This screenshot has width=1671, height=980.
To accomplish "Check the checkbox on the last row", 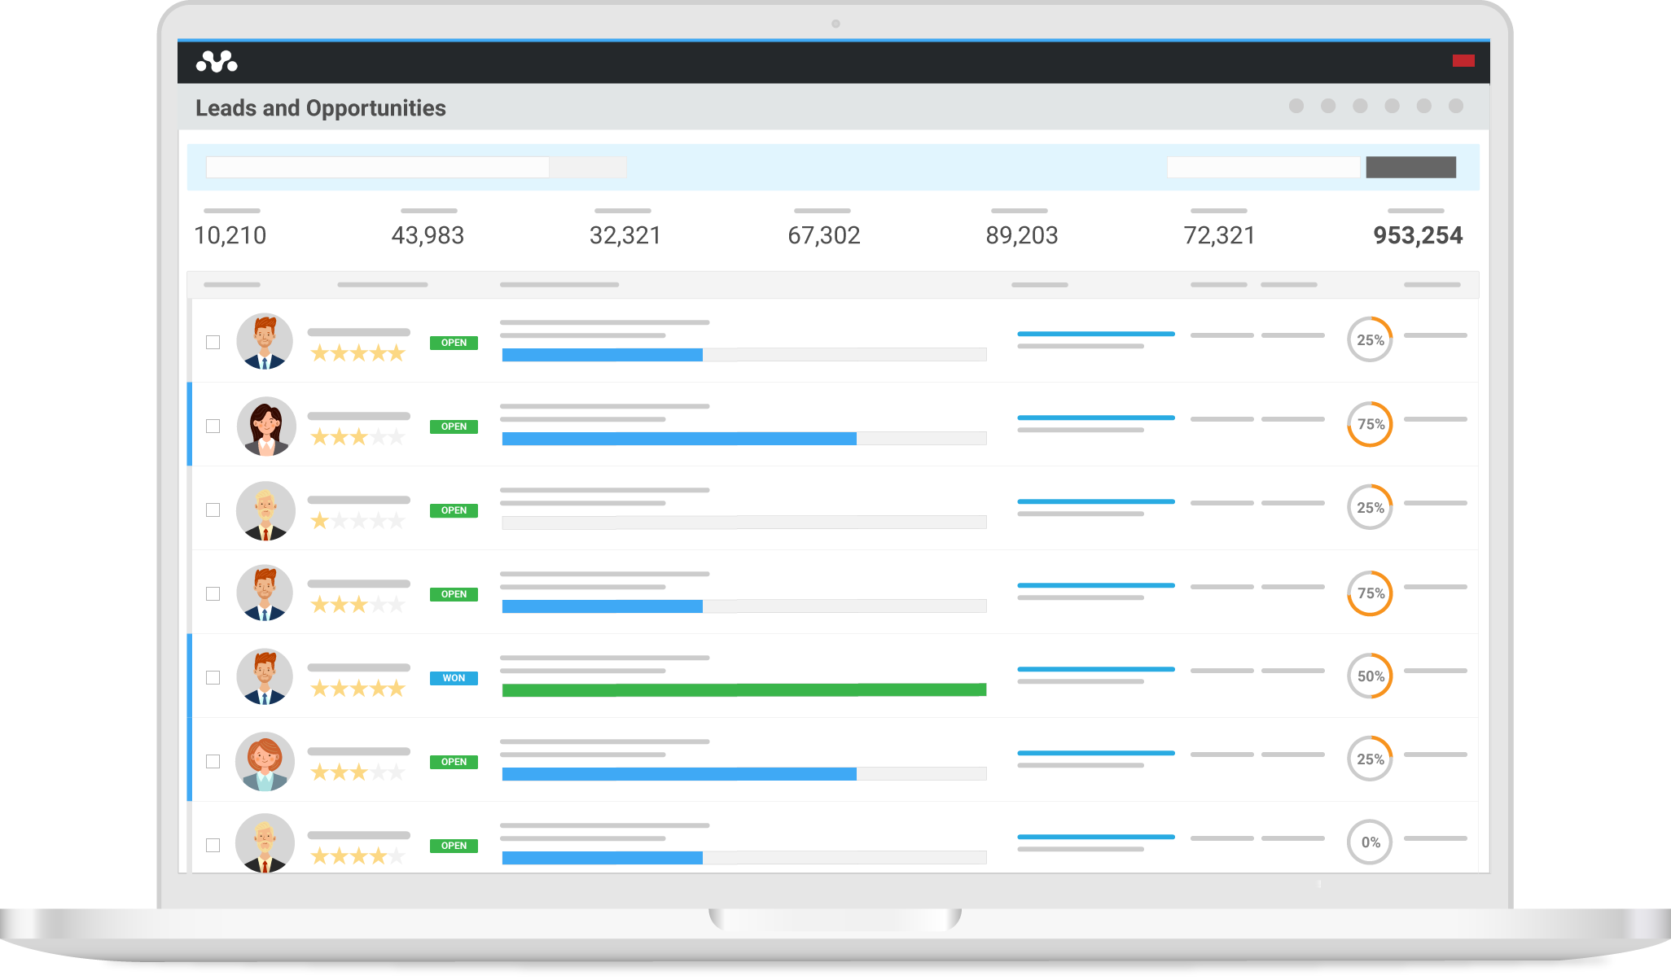I will [x=214, y=847].
